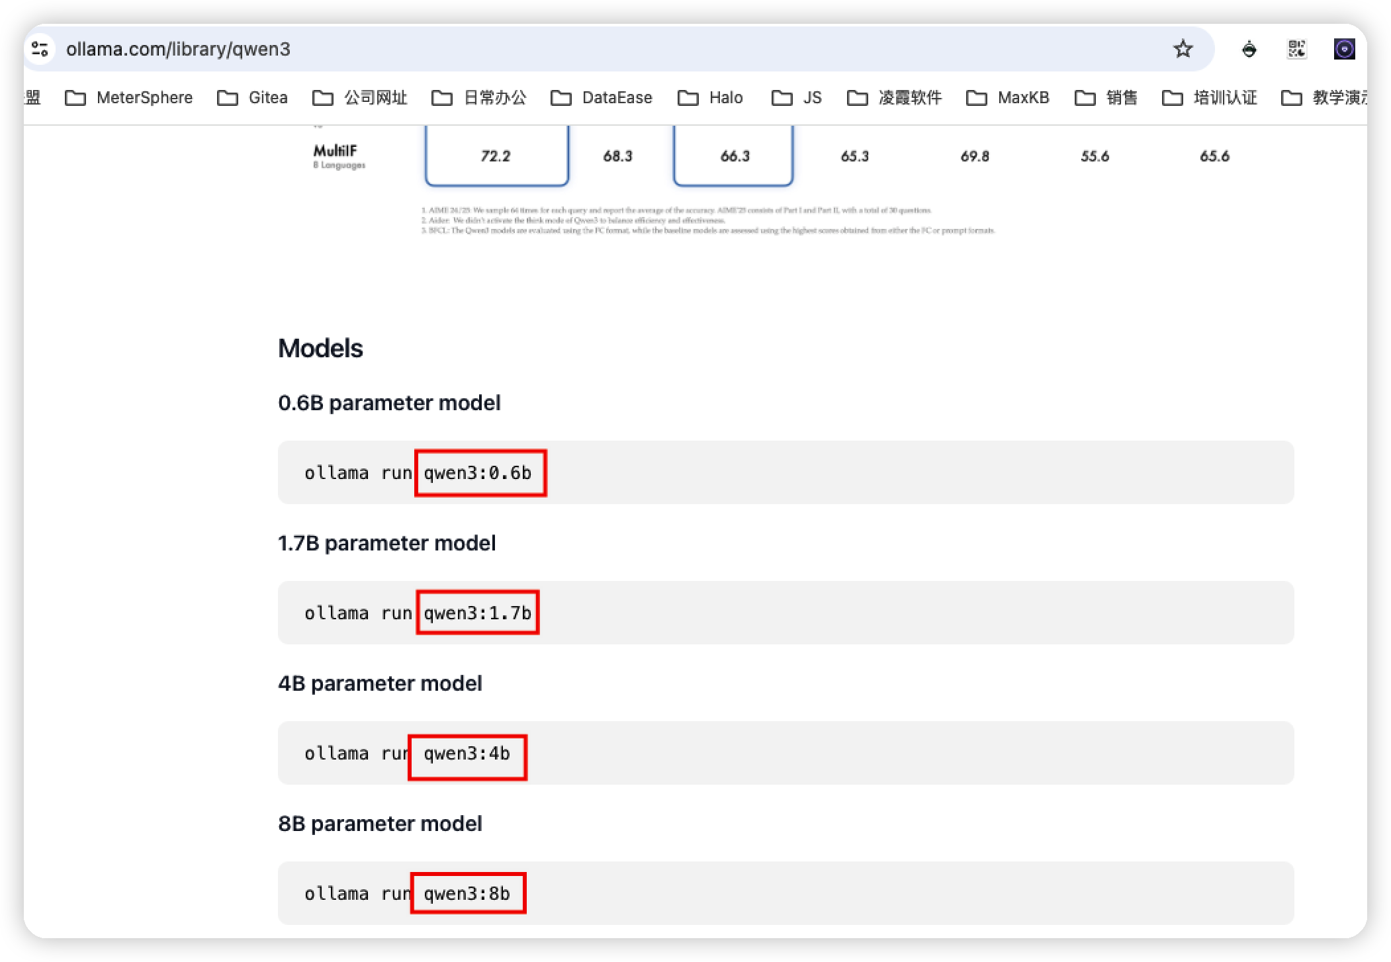Screen dimensions: 1391x962
Task: Click the MaxKB bookmark folder icon
Action: [x=976, y=98]
